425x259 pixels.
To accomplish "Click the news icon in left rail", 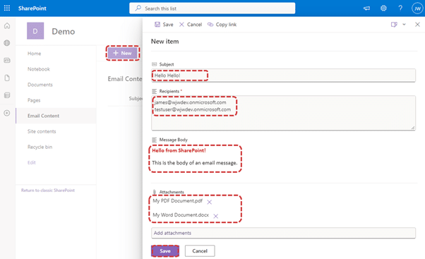I will pos(7,61).
